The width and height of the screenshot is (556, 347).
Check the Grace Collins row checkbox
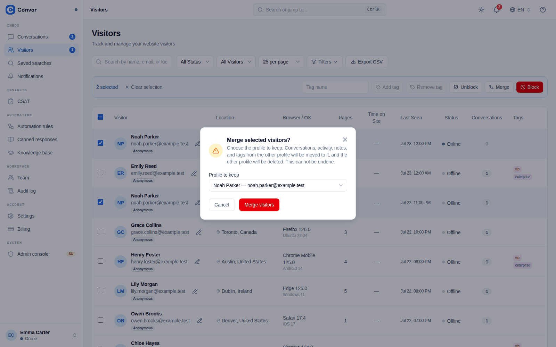click(x=100, y=231)
